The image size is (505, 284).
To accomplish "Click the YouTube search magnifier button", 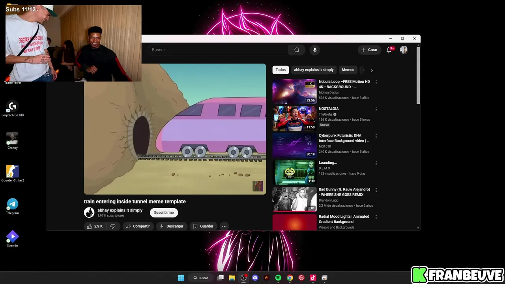I will tap(297, 50).
